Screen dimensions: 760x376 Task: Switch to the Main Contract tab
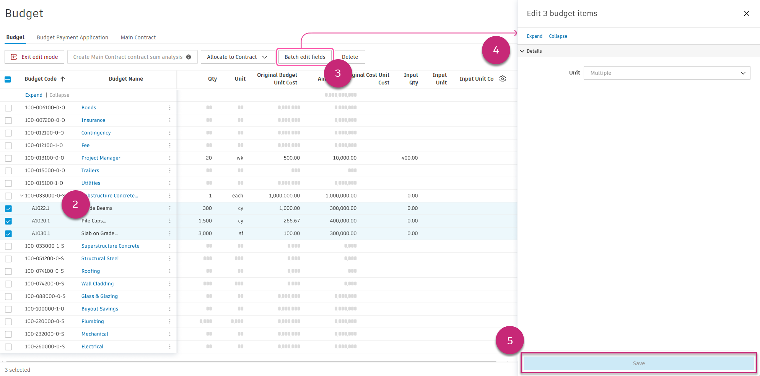click(138, 37)
